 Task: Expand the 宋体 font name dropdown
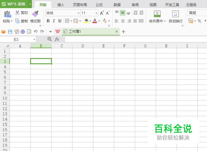point(79,13)
